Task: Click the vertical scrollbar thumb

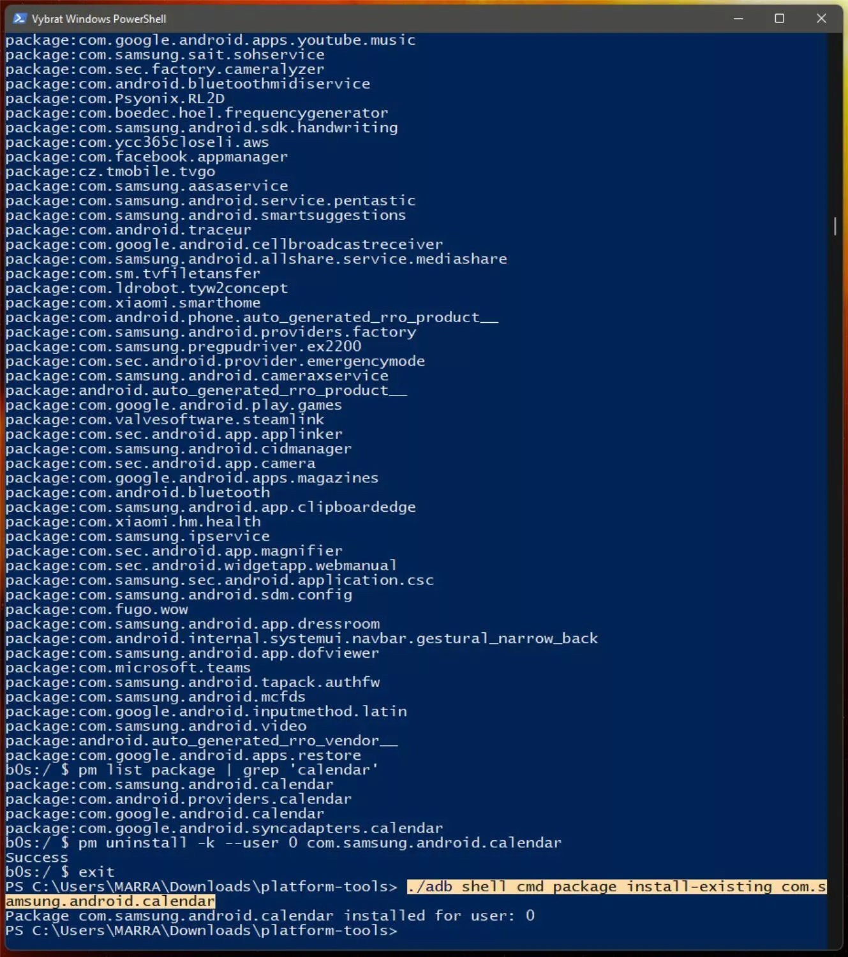Action: pyautogui.click(x=835, y=226)
